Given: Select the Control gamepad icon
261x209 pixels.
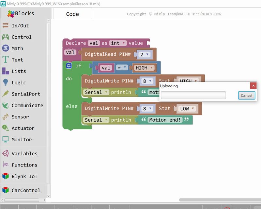Looking at the screenshot, I should [x=6, y=37].
